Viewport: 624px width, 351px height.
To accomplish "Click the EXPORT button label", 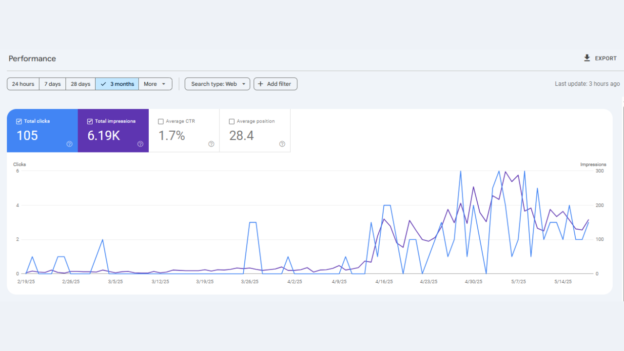I will click(606, 58).
